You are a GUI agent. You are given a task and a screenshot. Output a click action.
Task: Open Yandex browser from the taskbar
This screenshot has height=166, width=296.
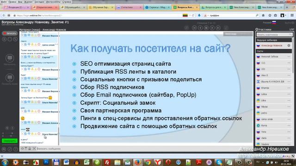(x=158, y=162)
